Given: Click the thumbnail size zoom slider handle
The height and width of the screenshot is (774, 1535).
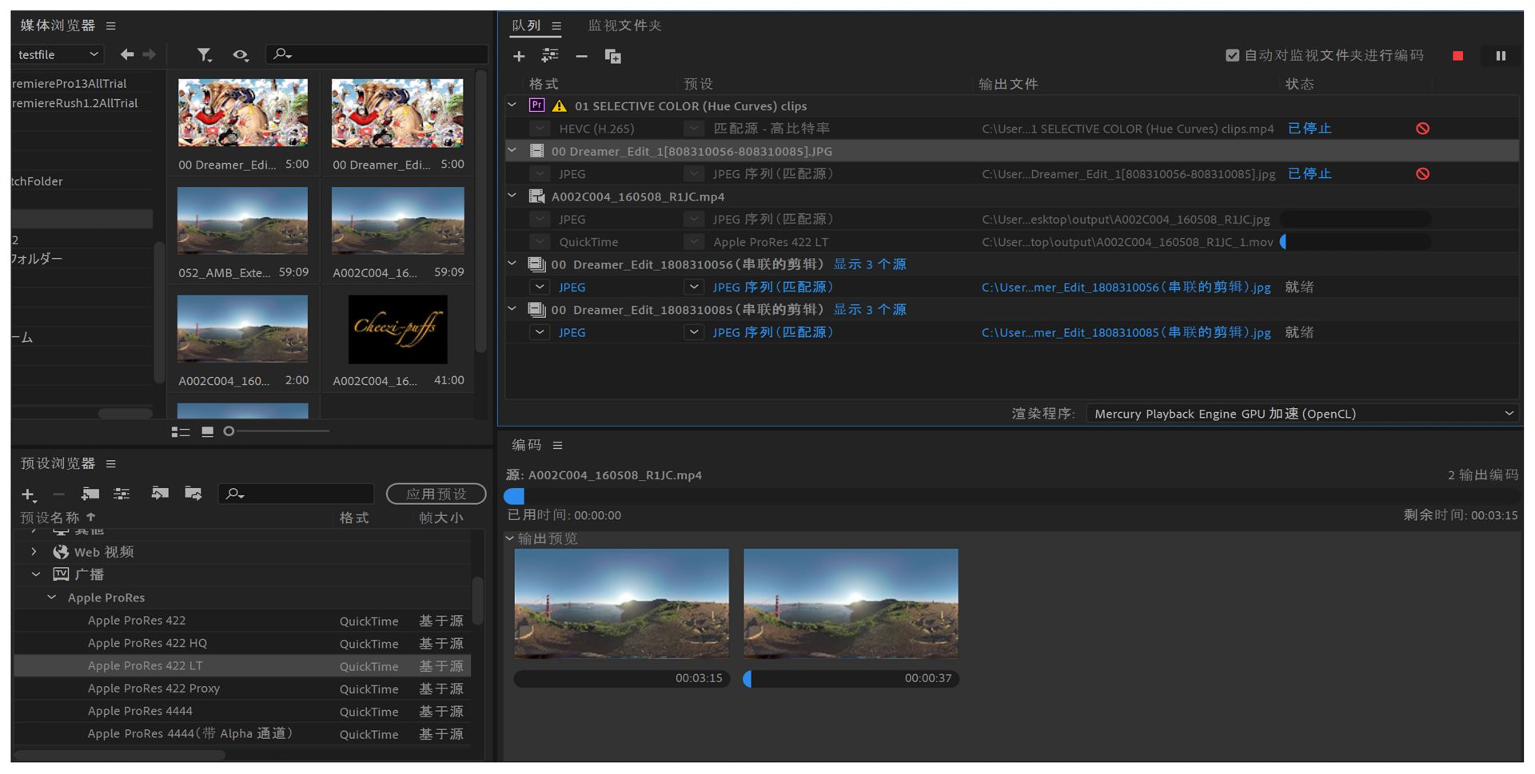Looking at the screenshot, I should pyautogui.click(x=229, y=431).
